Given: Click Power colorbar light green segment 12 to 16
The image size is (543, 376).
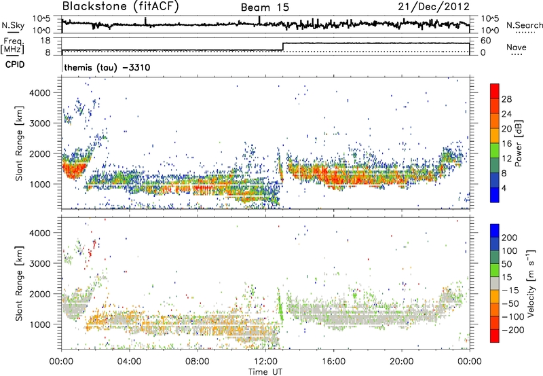Looking at the screenshot, I should [x=495, y=151].
